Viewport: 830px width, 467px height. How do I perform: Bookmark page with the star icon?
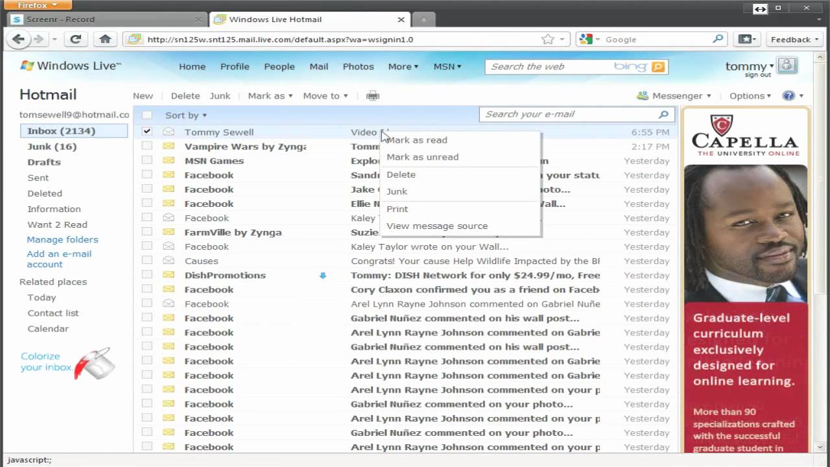pos(548,40)
